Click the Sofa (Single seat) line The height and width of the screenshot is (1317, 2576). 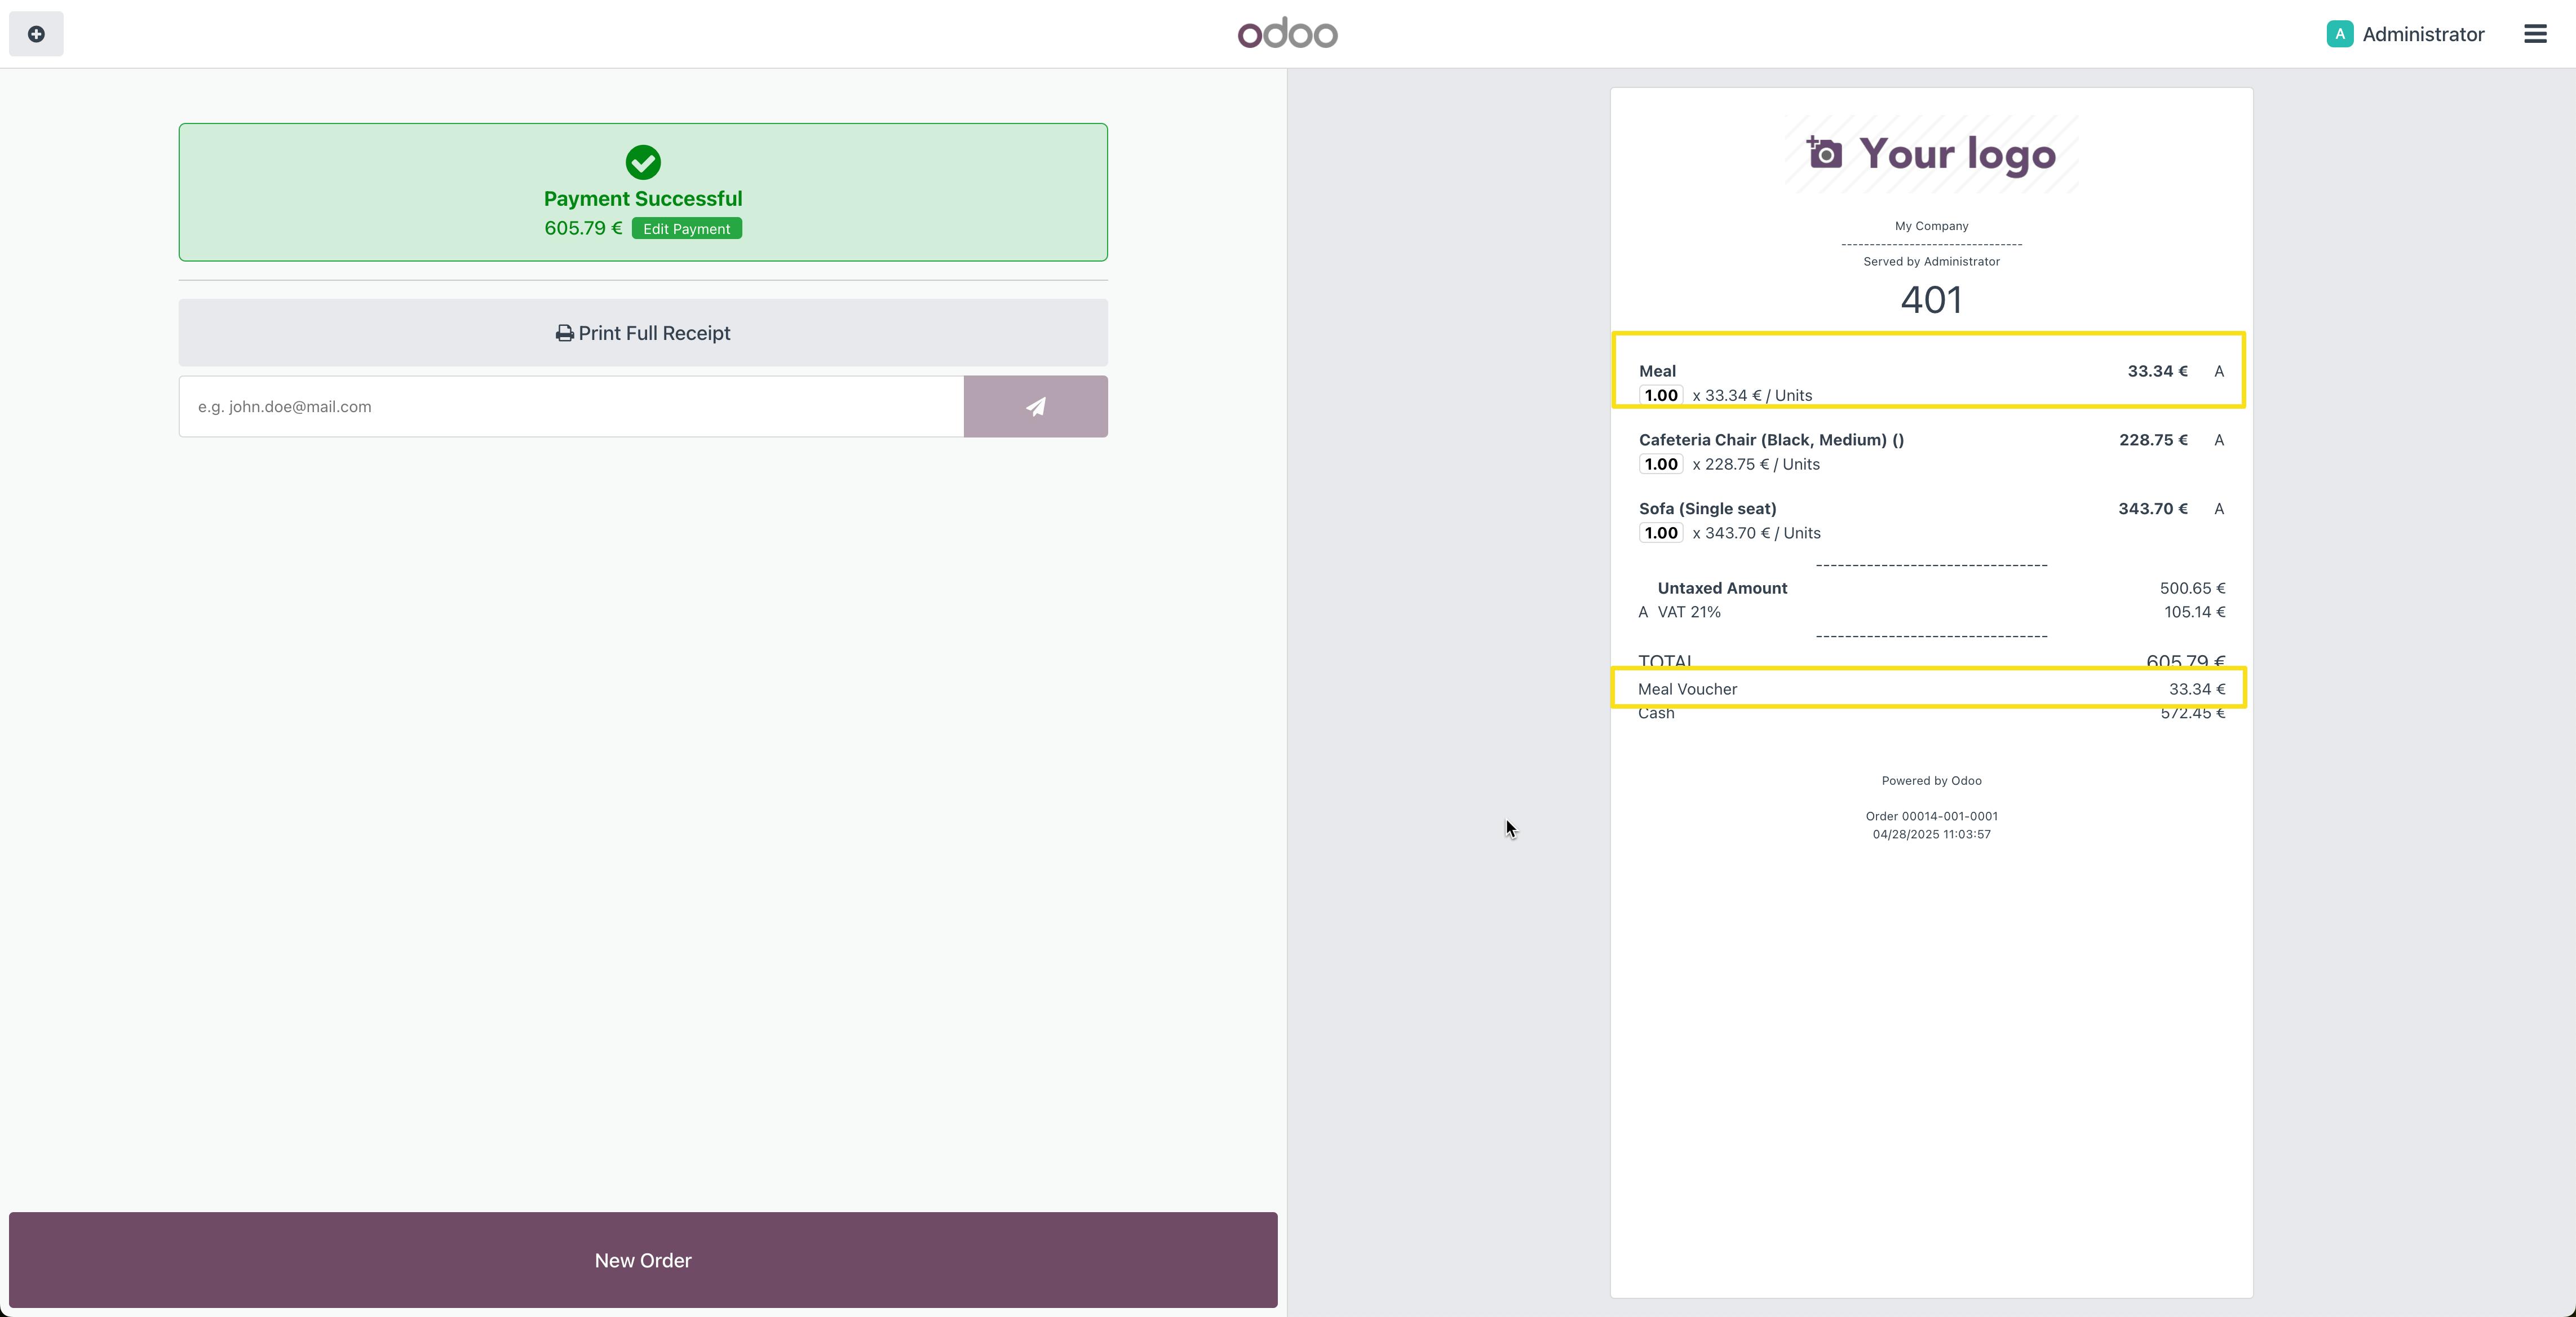(x=1707, y=509)
